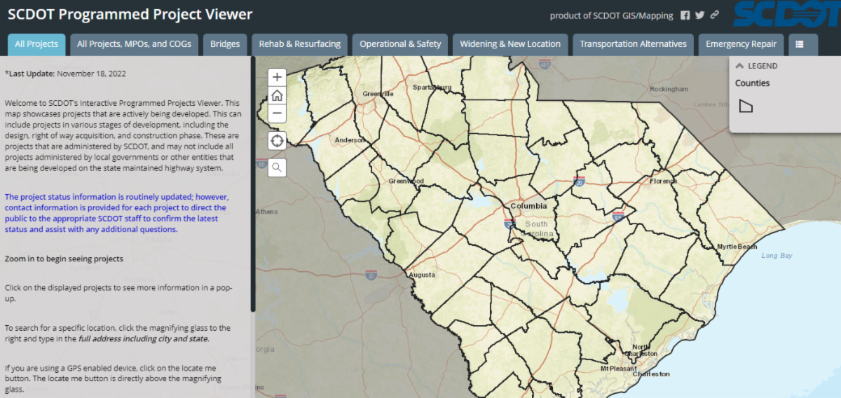Open the map search magnifying glass

click(x=277, y=167)
